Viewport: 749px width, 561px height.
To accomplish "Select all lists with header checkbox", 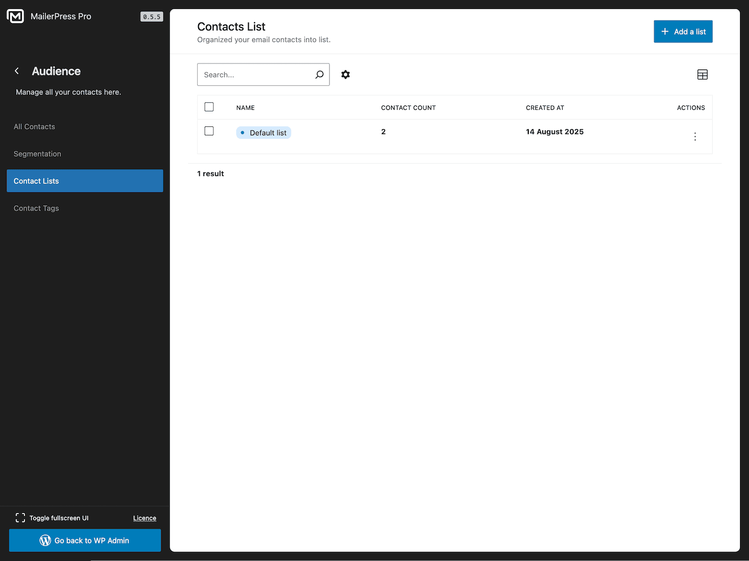I will (209, 107).
